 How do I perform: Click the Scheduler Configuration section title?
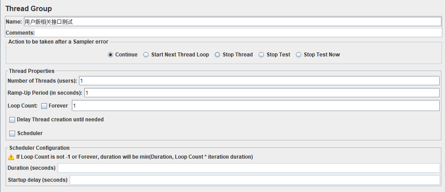(x=39, y=148)
